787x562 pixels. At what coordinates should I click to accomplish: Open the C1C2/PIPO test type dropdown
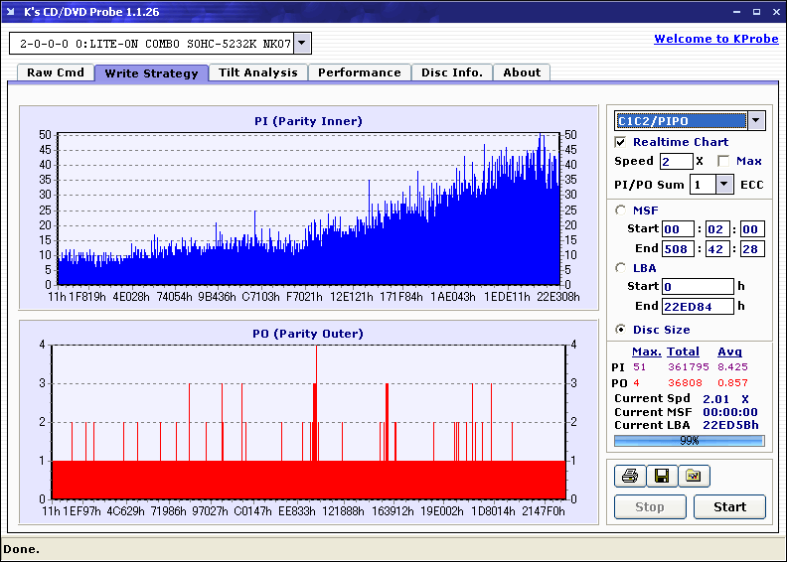[x=756, y=121]
